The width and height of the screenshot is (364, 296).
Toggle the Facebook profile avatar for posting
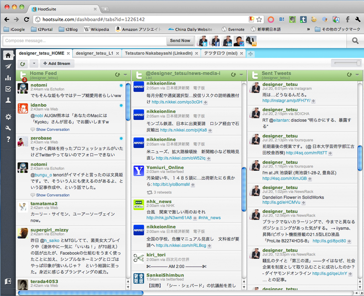click(x=214, y=41)
